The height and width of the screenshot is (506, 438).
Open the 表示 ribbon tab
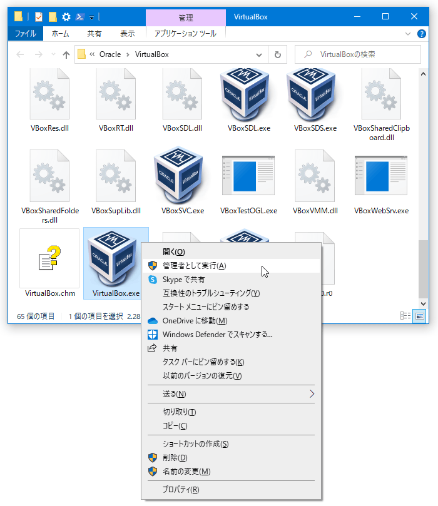coord(128,34)
